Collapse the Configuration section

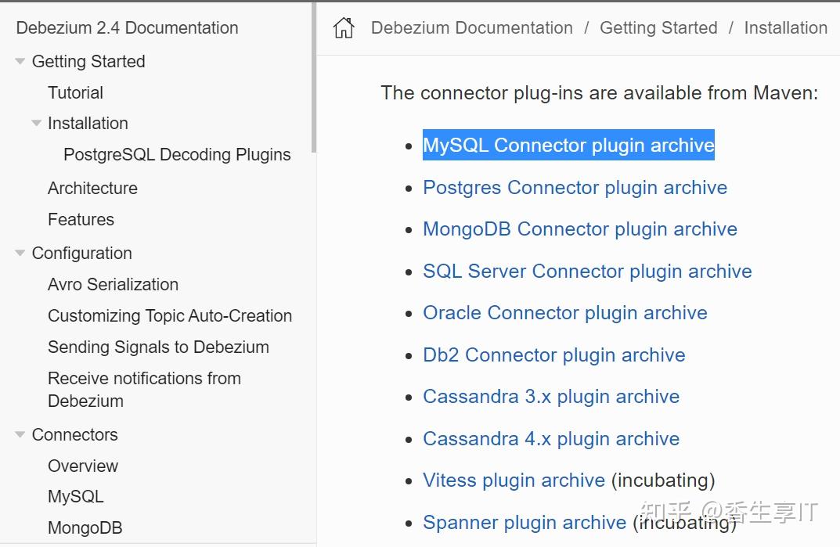click(x=20, y=253)
